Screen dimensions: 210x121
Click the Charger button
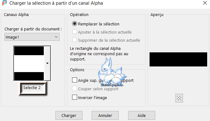[69, 115]
